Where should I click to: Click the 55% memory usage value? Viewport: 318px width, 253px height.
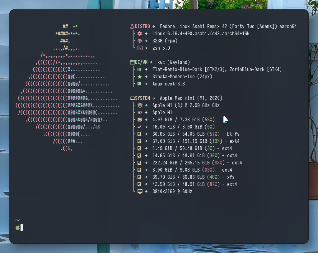click(208, 120)
